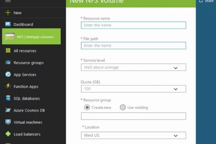Open the Load balancers link text
216x144 pixels.
[x=27, y=134]
